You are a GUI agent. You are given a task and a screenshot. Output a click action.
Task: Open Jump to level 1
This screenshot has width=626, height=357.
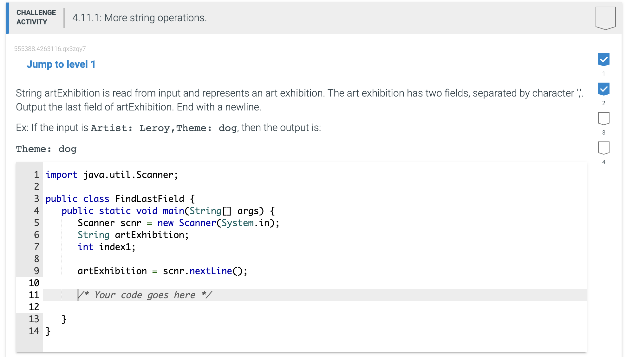pos(62,64)
